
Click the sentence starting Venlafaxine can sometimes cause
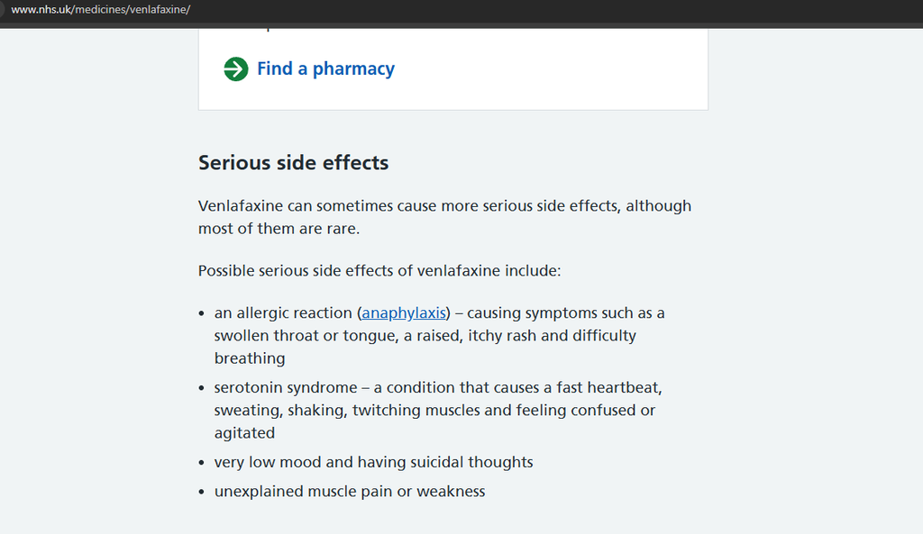click(444, 206)
